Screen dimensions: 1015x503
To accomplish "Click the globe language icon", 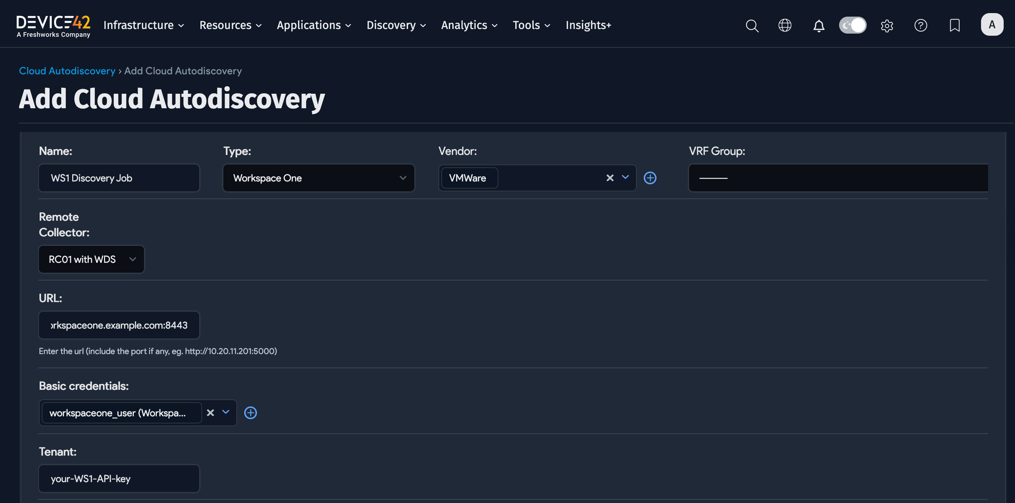I will click(785, 25).
